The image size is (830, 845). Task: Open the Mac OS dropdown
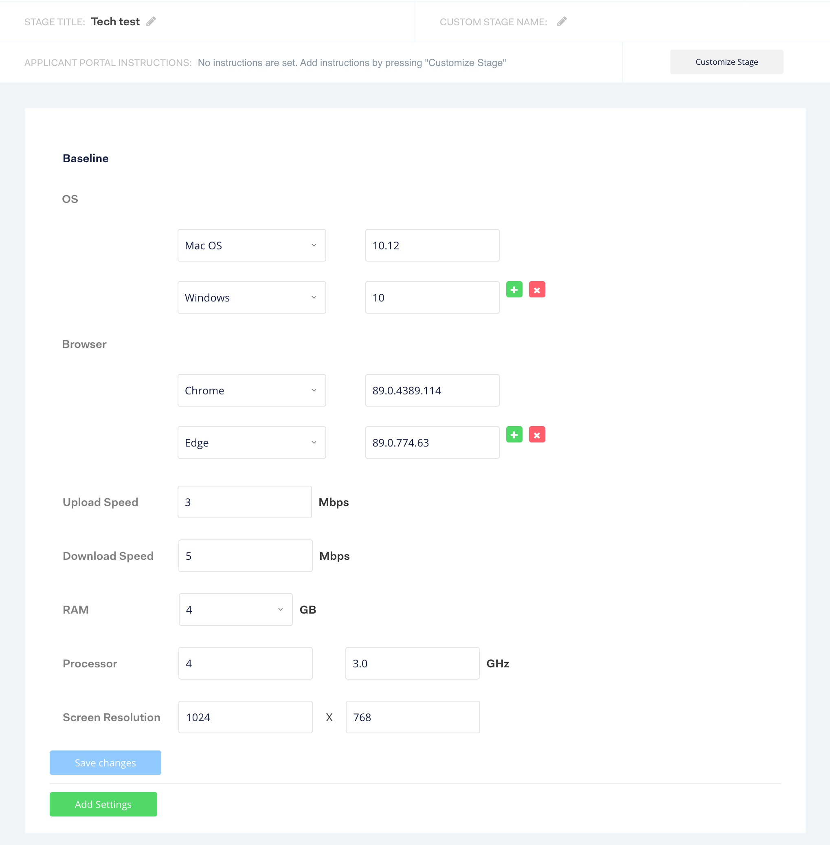coord(252,246)
